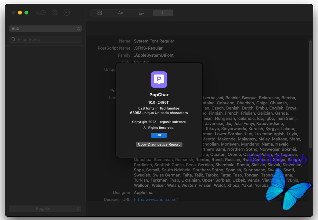Click the 'PopChar' title in the dialog
Screen dimensions: 318x220
pos(159,95)
